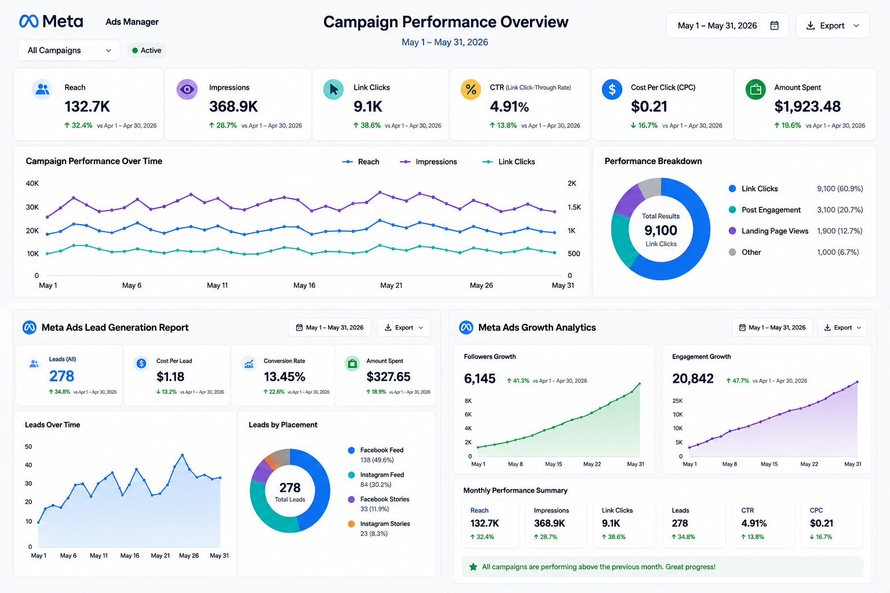This screenshot has height=593, width=890.
Task: Click calendar icon in Growth Analytics date picker
Action: (x=742, y=328)
